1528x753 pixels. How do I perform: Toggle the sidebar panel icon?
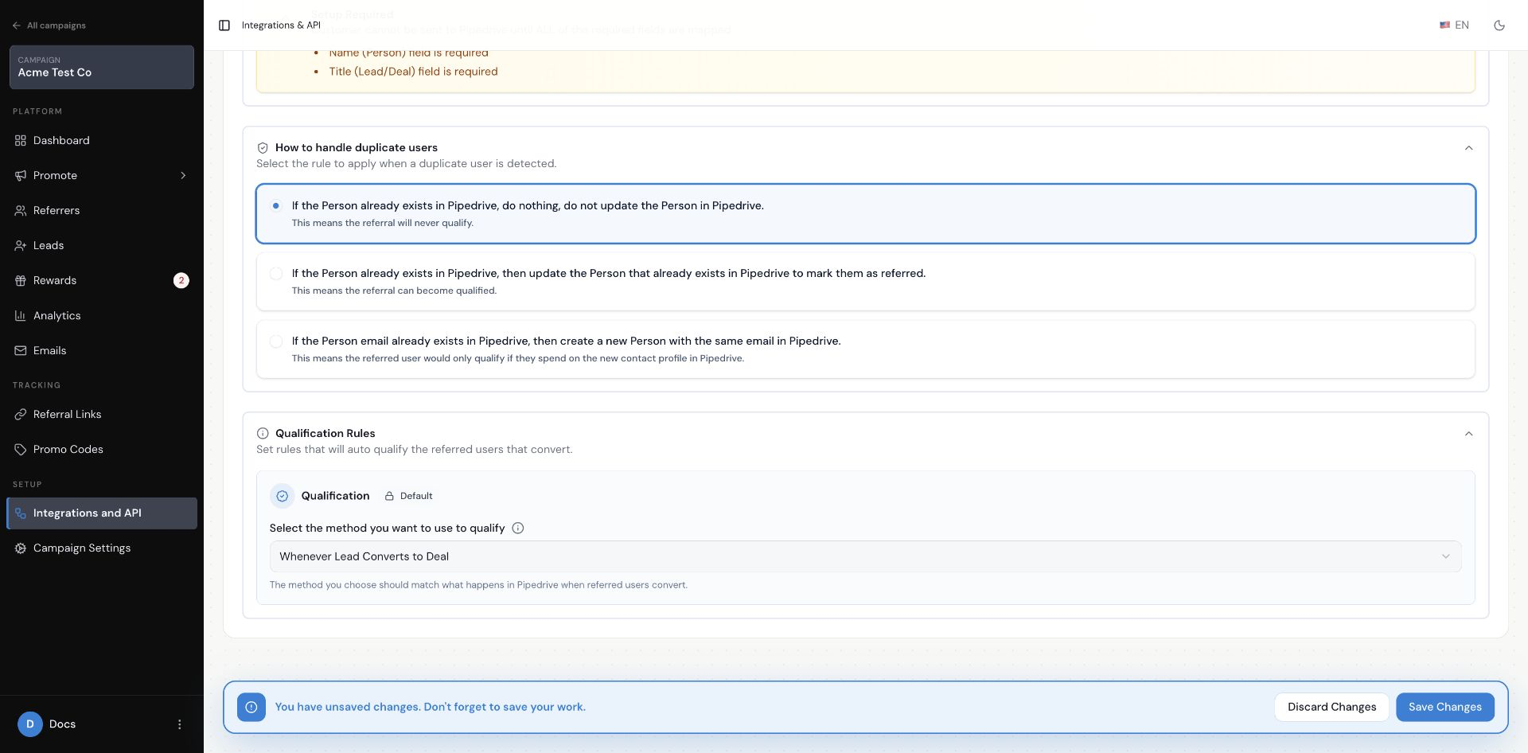click(x=224, y=25)
